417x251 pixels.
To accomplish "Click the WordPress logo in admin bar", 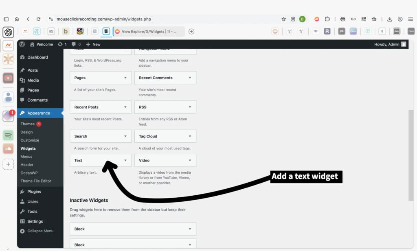I will click(x=22, y=44).
